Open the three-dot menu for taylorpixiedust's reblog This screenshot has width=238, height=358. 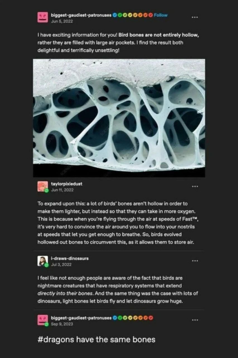(x=195, y=186)
